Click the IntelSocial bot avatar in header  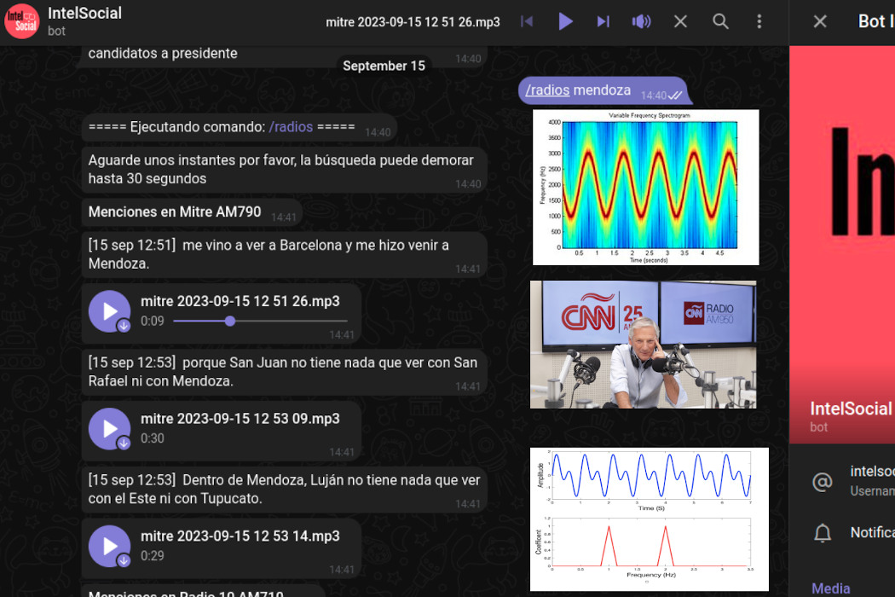pos(22,21)
